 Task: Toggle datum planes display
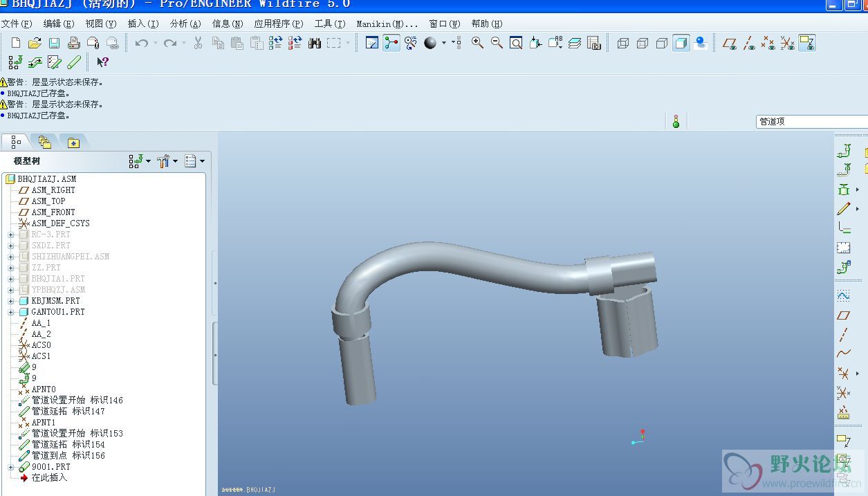[x=730, y=43]
